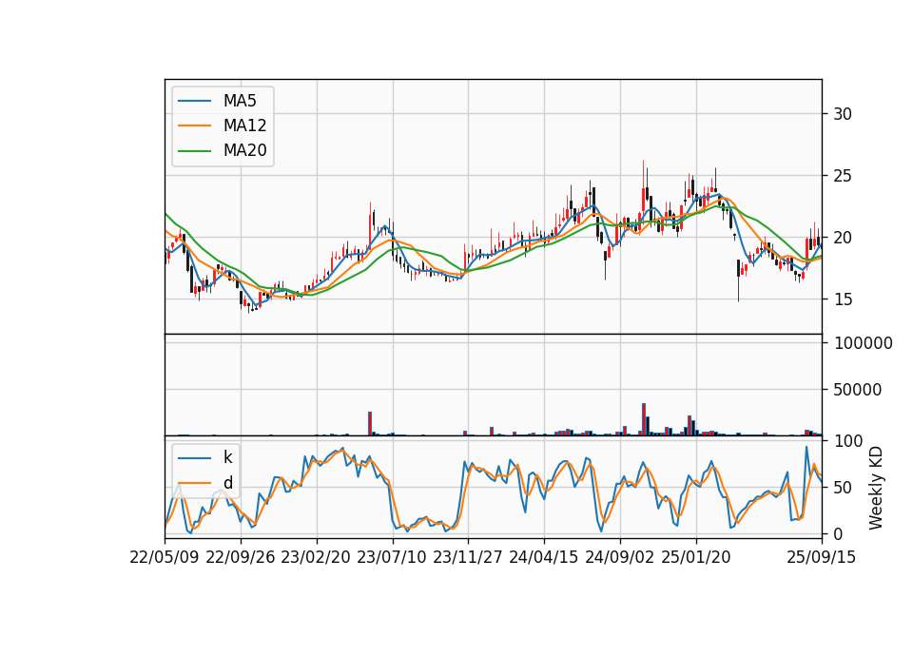913x656 pixels.
Task: Click the 24/04/15 date tick label
Action: point(544,557)
